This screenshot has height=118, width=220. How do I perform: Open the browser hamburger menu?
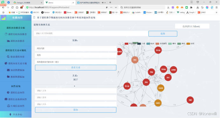pyautogui.click(x=217, y=7)
